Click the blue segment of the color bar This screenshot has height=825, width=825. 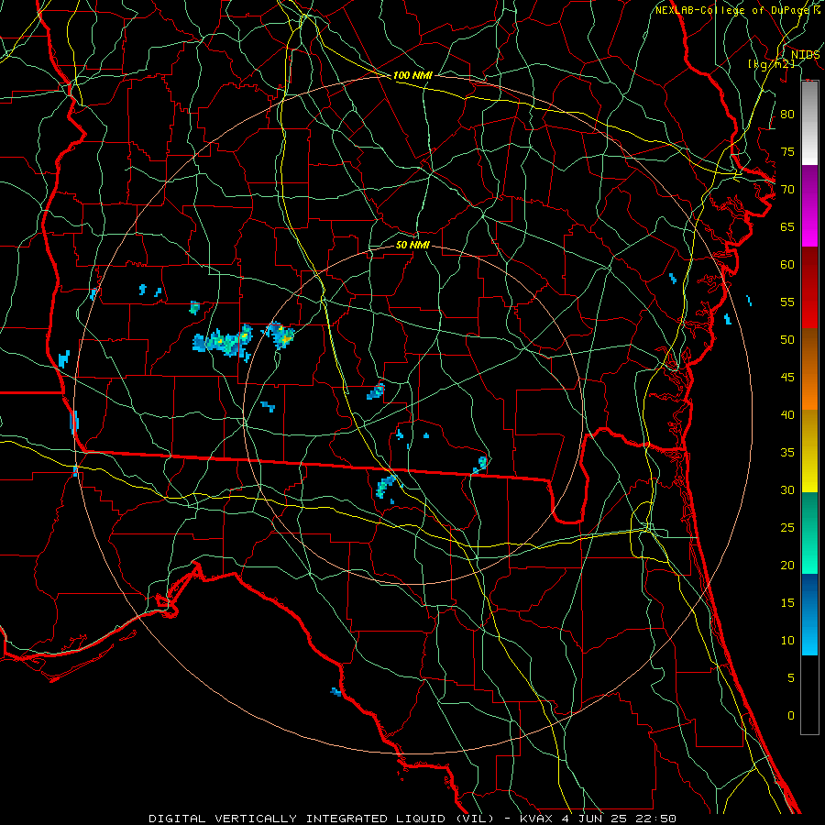[x=809, y=614]
